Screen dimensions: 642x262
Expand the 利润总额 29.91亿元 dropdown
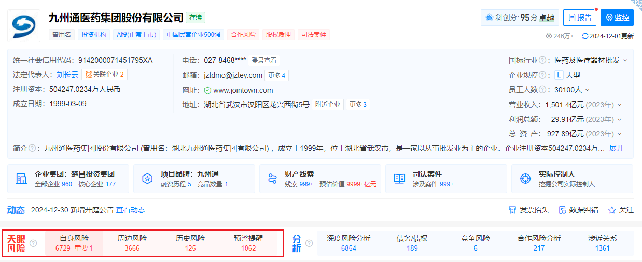click(620, 119)
